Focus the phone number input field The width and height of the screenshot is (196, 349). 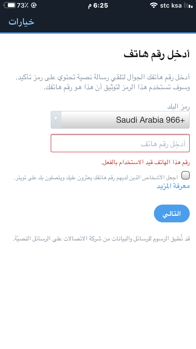(120, 143)
